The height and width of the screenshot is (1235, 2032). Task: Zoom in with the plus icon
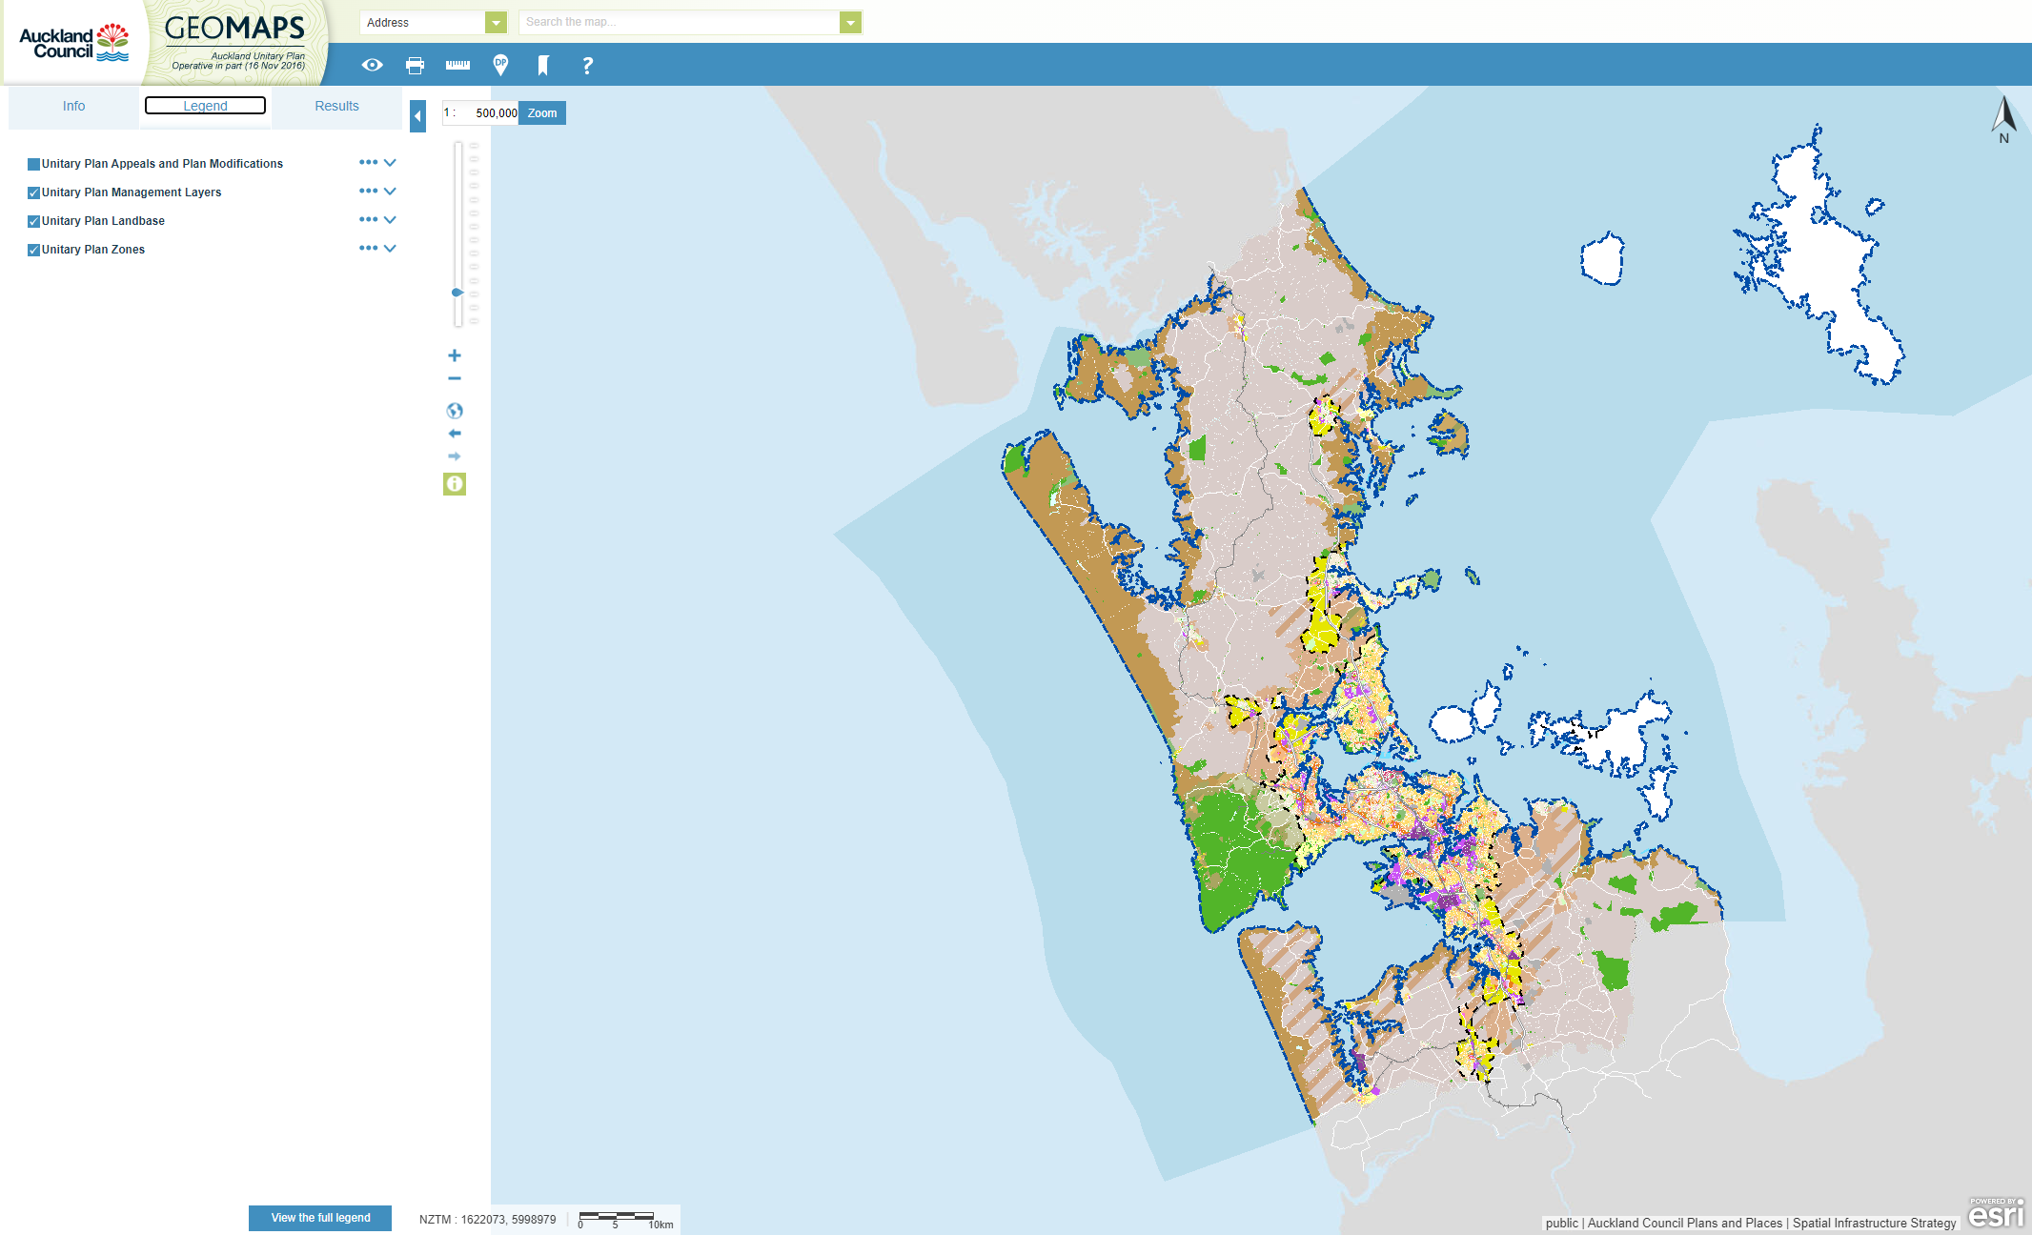click(x=455, y=355)
